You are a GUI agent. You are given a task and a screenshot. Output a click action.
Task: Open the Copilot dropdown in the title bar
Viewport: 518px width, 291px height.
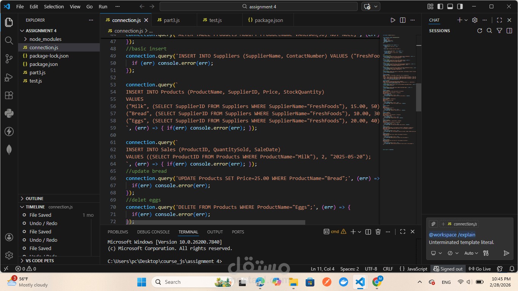(376, 6)
